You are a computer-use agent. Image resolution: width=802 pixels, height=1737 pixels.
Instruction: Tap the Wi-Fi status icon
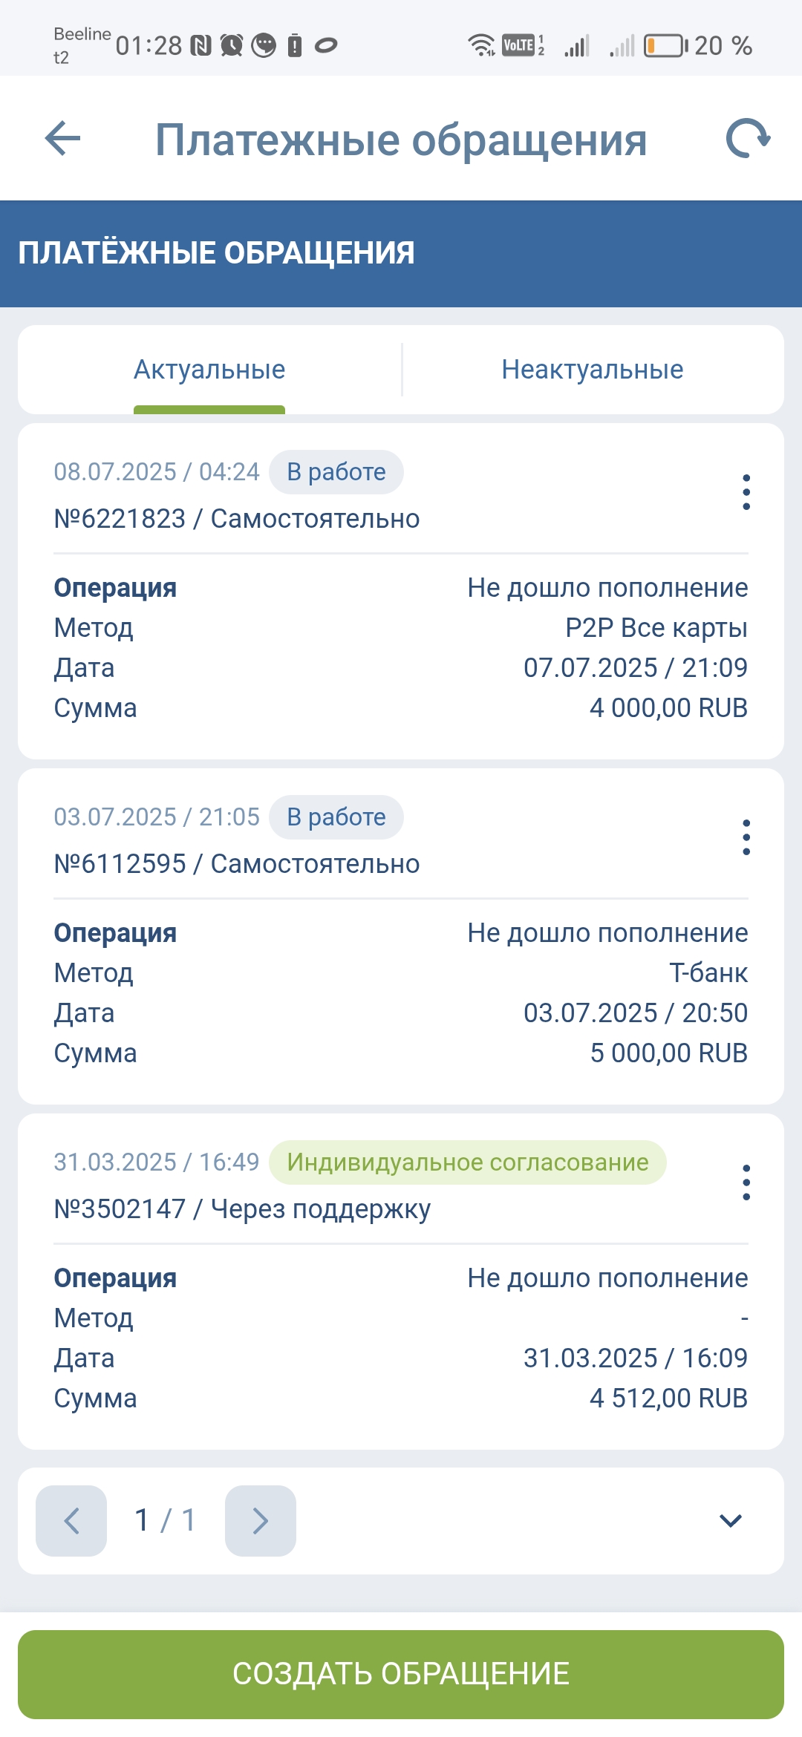coord(481,46)
